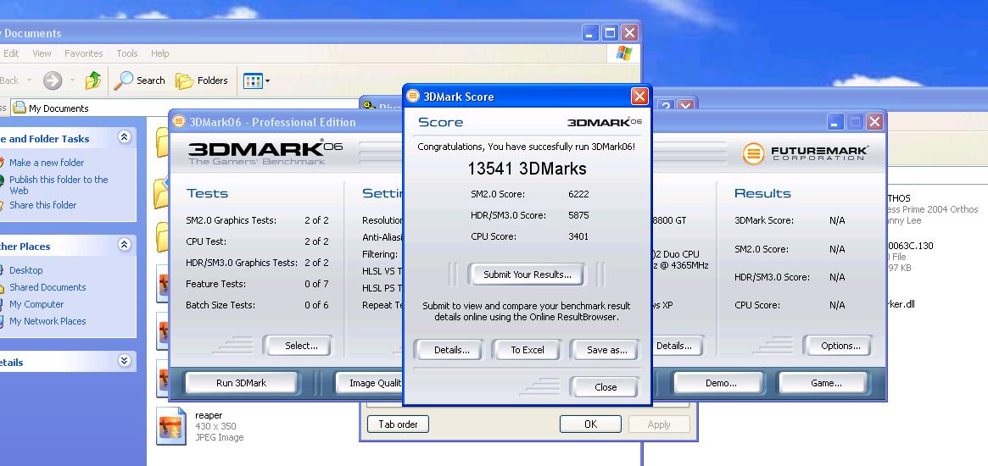Screen dimensions: 988x466
Task: Minimize the My Documents window
Action: [x=589, y=33]
